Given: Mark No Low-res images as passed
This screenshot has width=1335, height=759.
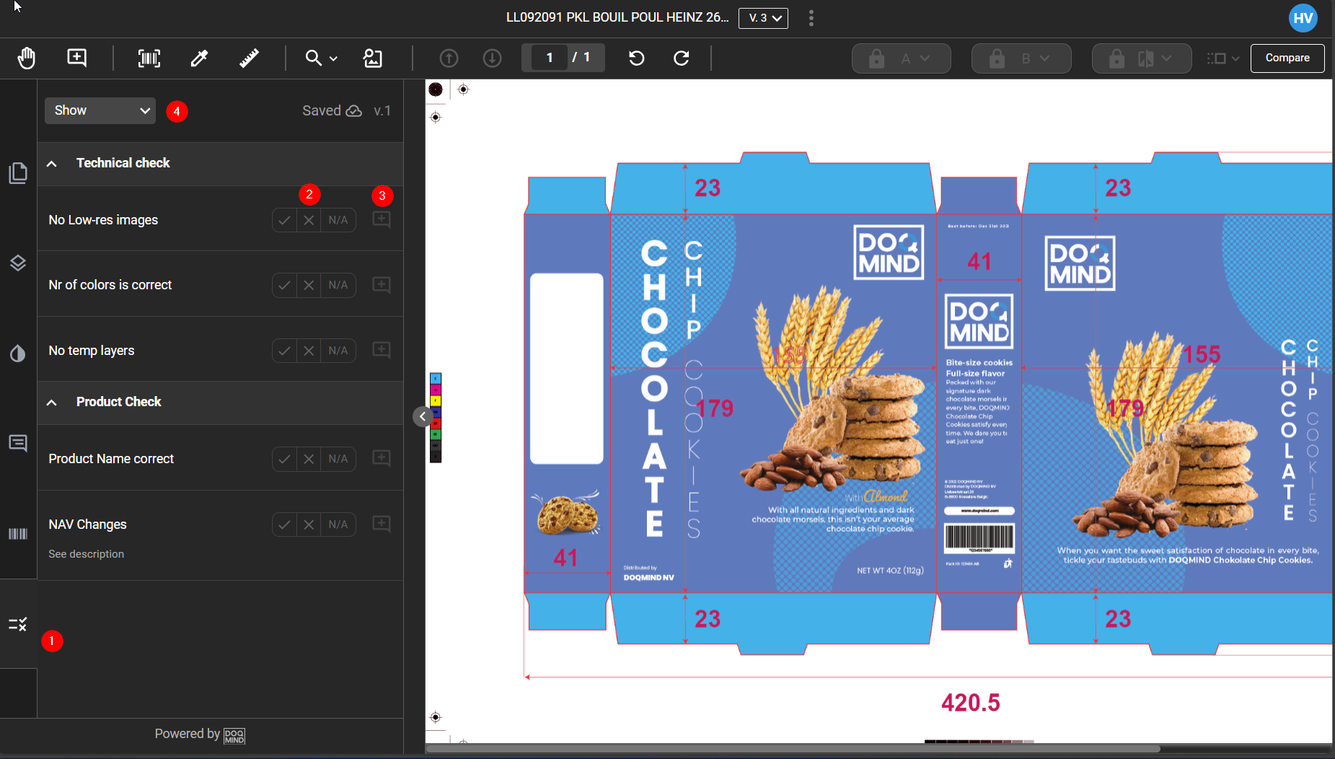Looking at the screenshot, I should (x=284, y=220).
